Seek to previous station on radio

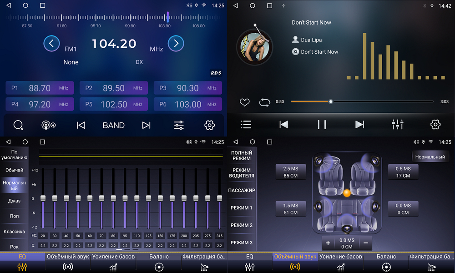tap(81, 125)
